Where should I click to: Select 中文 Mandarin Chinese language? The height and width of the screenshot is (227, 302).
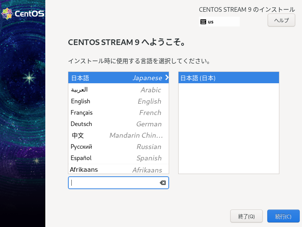point(119,135)
